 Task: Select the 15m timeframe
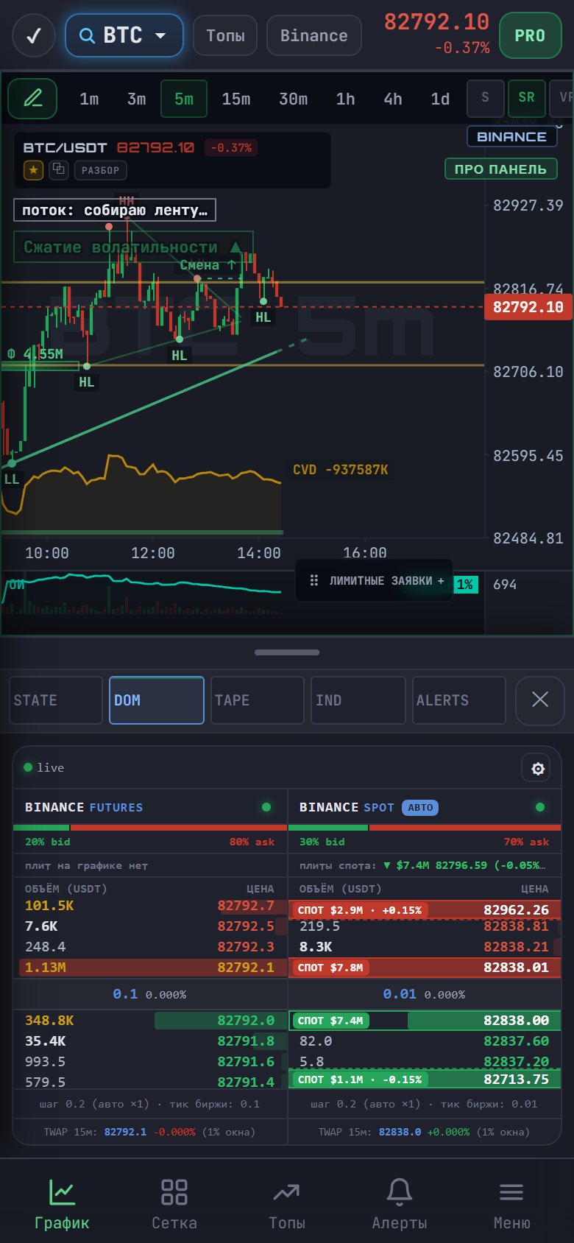click(x=236, y=99)
